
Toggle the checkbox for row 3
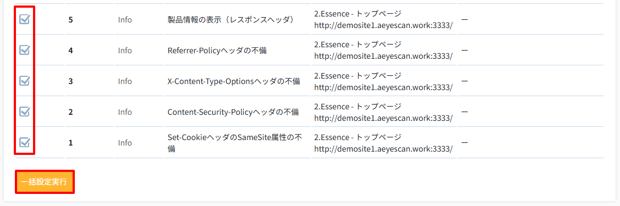coord(25,81)
